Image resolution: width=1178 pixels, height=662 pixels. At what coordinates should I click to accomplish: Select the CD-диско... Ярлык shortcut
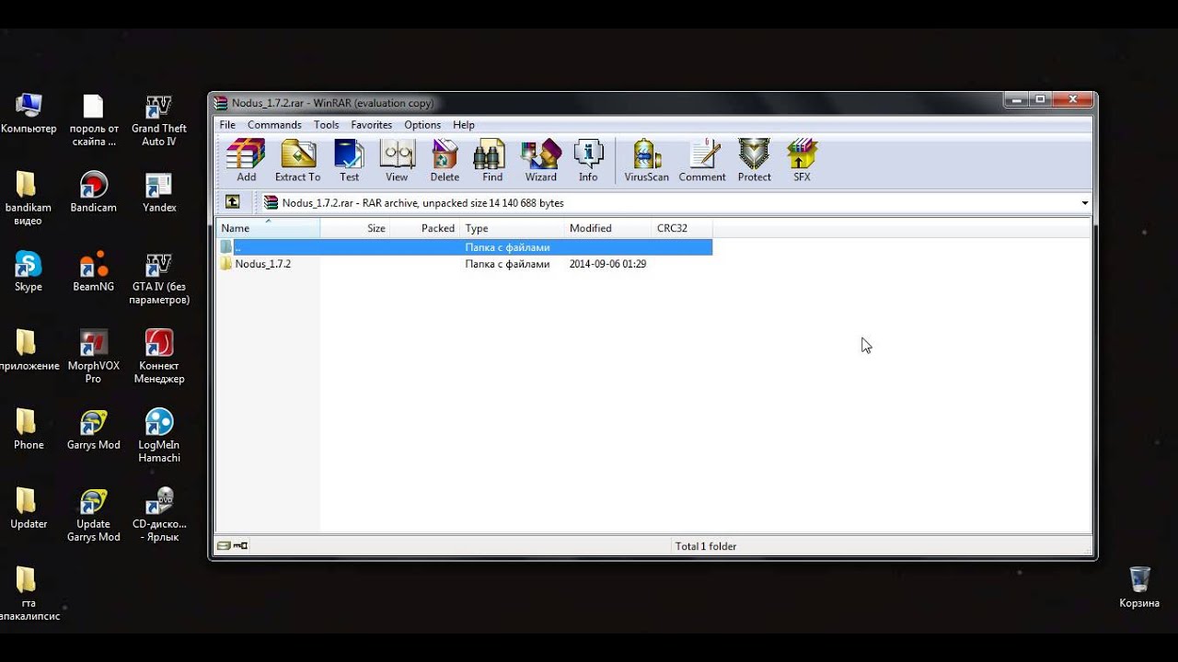click(x=158, y=515)
